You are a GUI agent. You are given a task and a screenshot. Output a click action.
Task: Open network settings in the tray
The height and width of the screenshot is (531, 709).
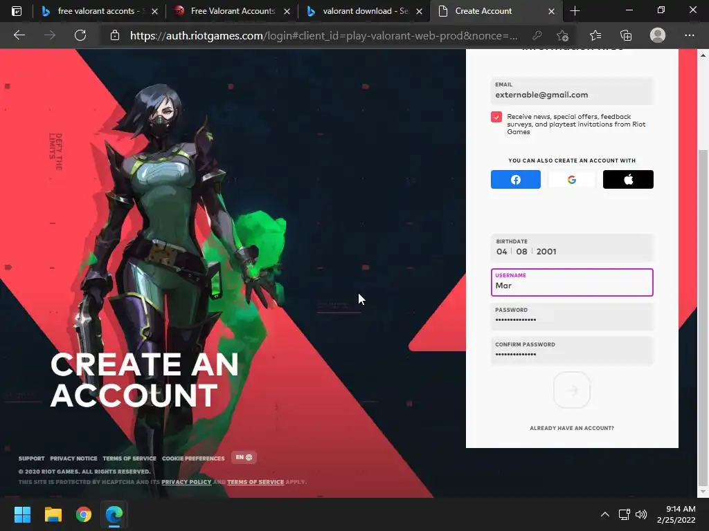[x=625, y=514]
